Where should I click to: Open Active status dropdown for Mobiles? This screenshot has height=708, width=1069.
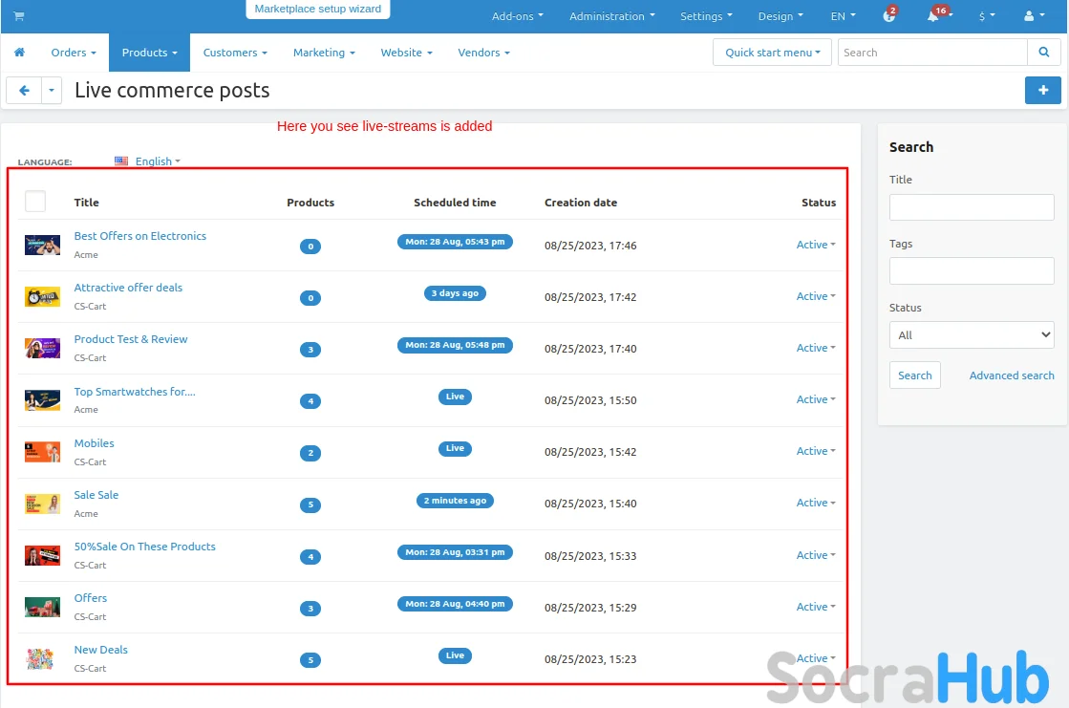[x=815, y=451]
